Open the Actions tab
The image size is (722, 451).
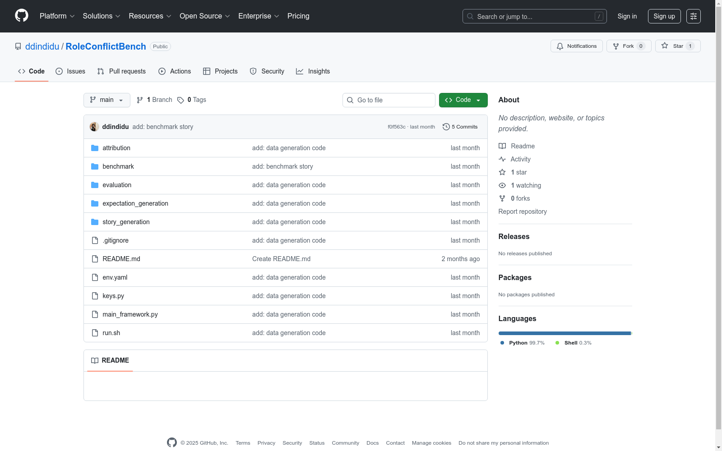click(175, 71)
